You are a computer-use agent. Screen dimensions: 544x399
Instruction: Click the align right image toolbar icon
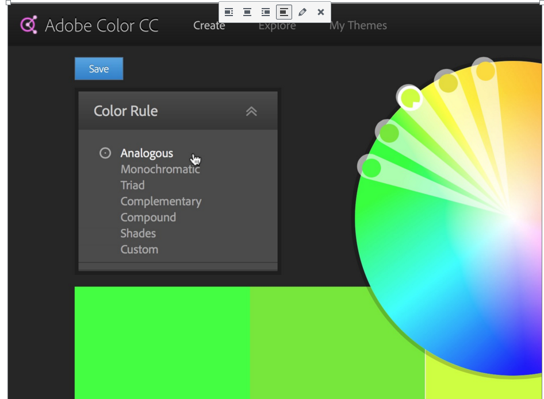point(266,12)
